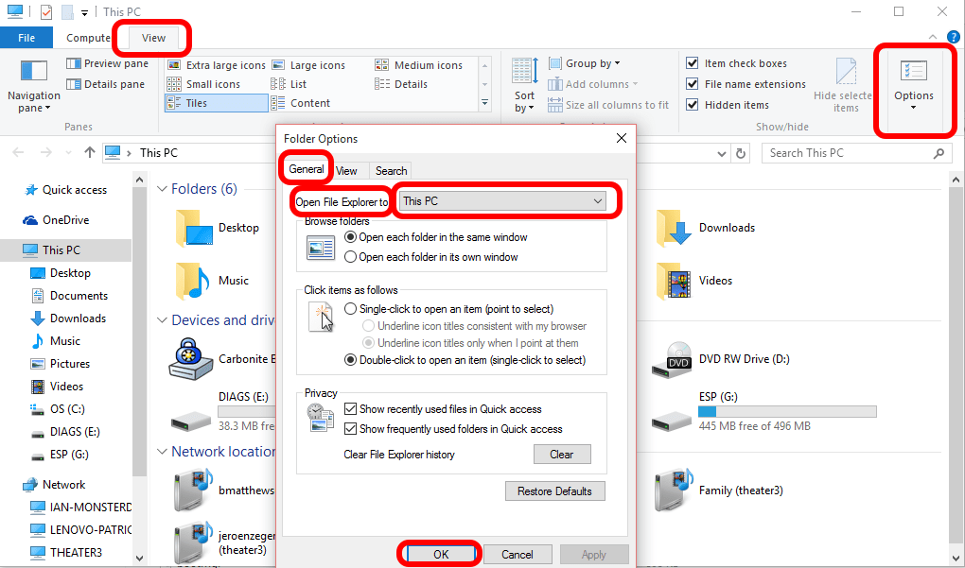Viewport: 965px width, 568px height.
Task: Click the Navigation pane icon
Action: 33,72
